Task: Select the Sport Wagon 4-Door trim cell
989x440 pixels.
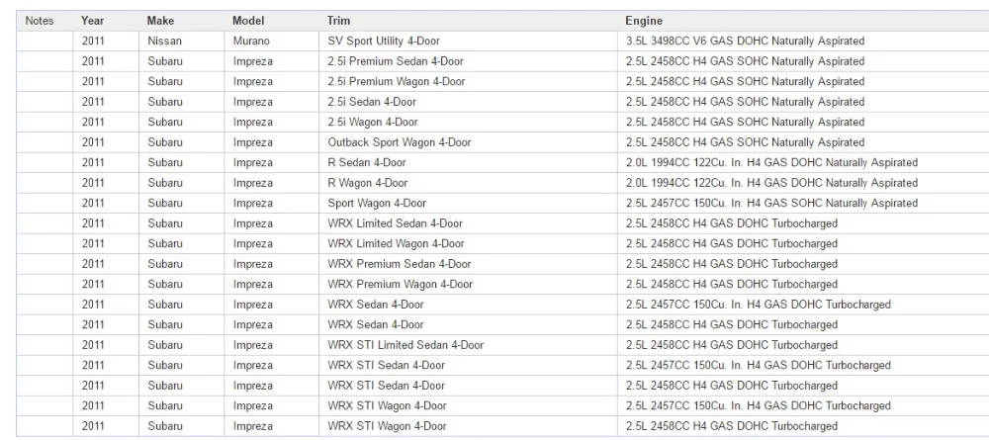Action: [468, 203]
